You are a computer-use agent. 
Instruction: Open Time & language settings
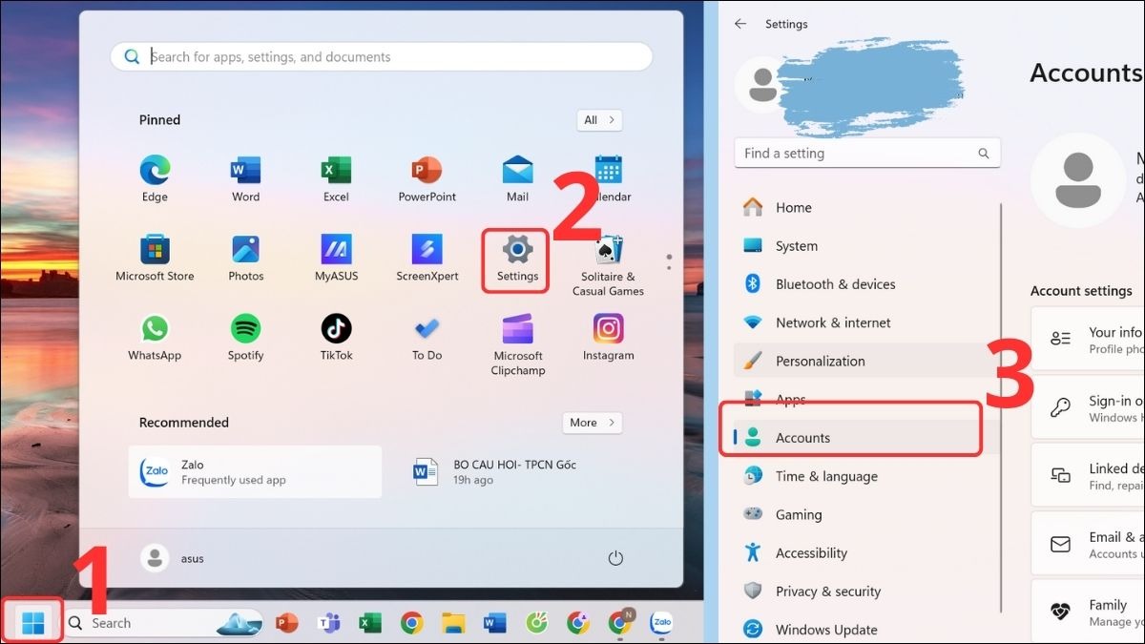coord(867,476)
